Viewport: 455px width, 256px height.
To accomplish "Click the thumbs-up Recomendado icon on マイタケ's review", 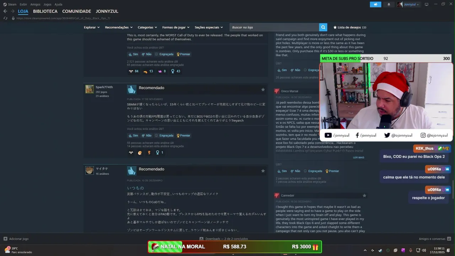I will coord(132,171).
